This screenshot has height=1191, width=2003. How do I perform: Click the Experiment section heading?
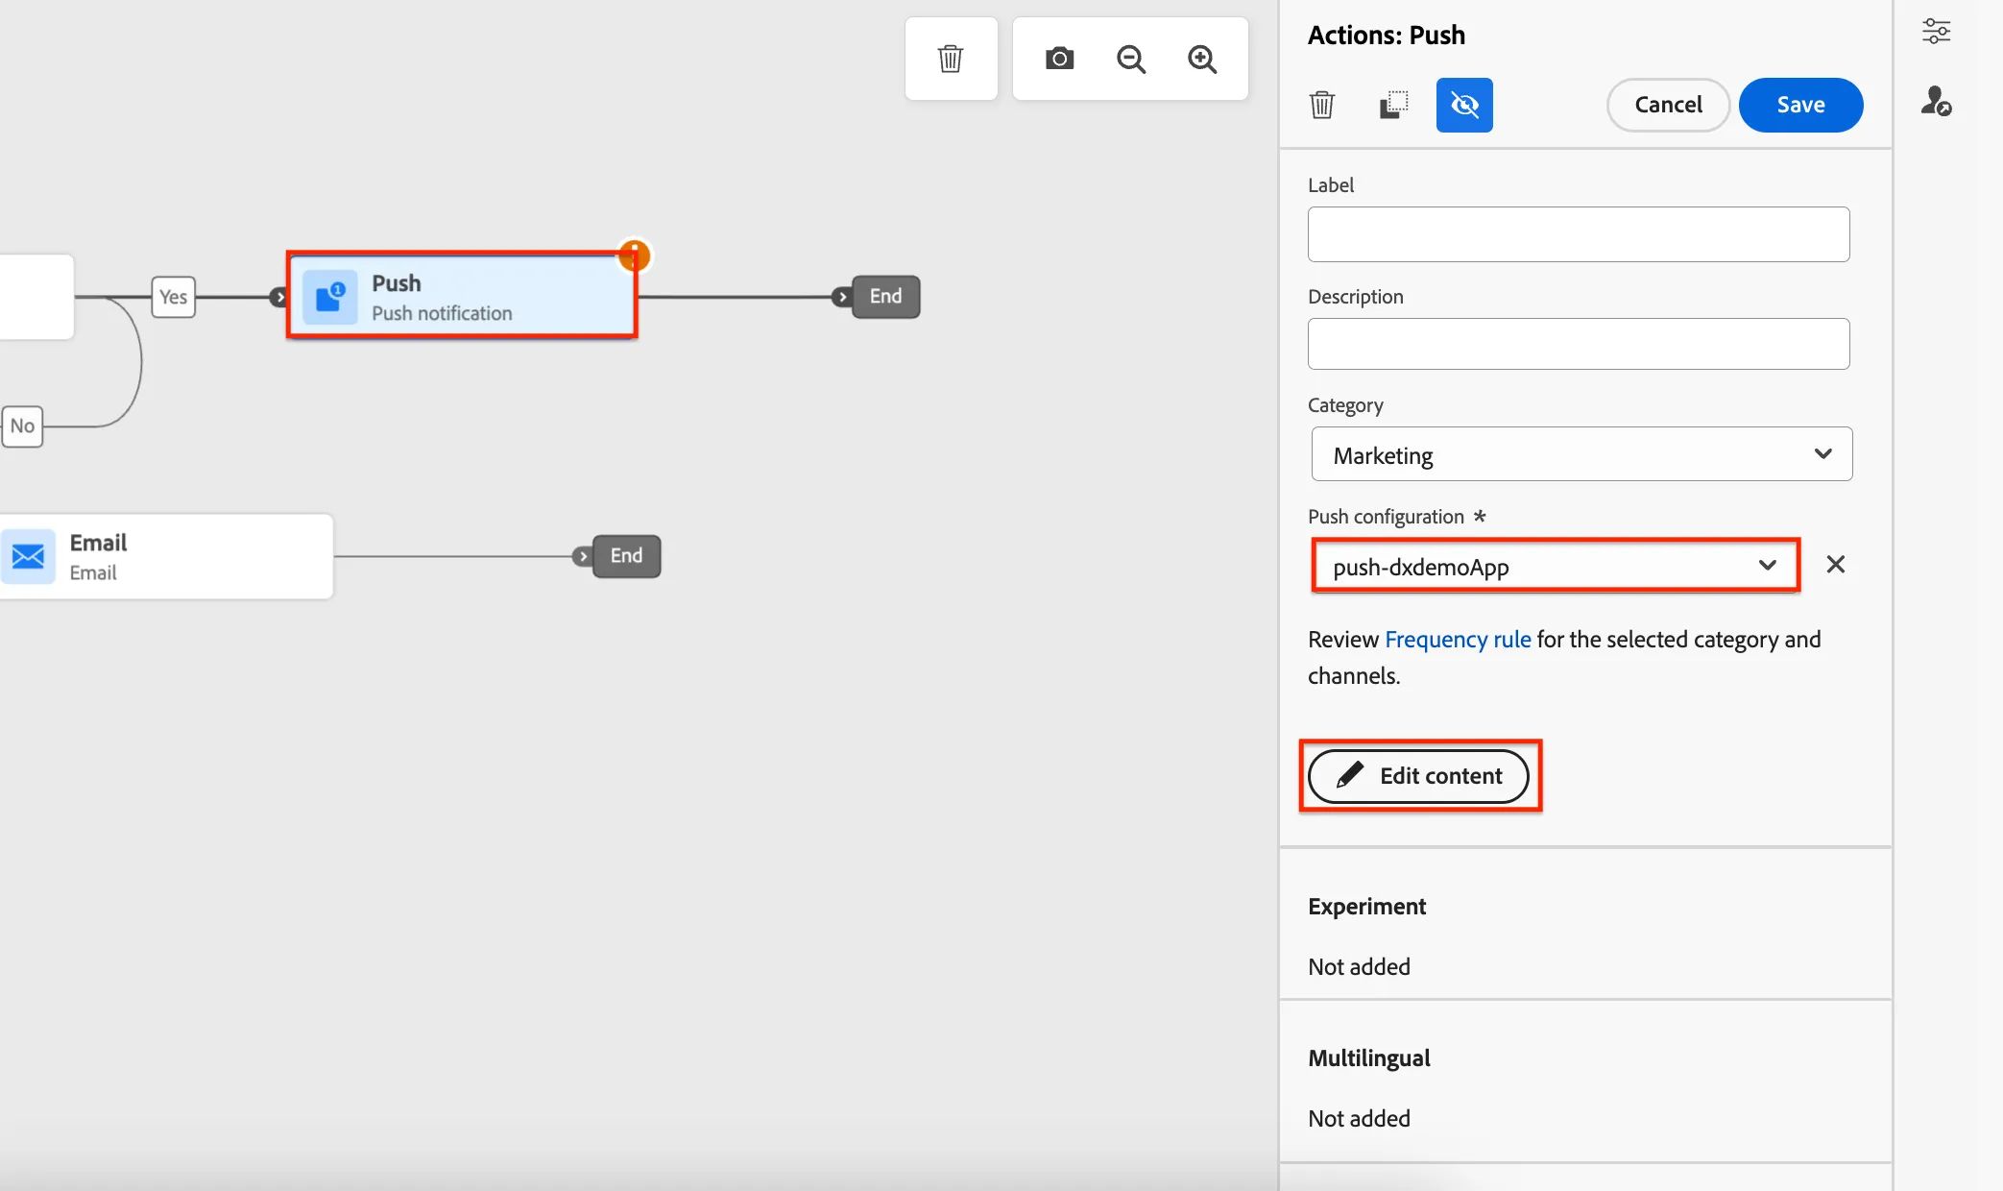click(x=1366, y=907)
